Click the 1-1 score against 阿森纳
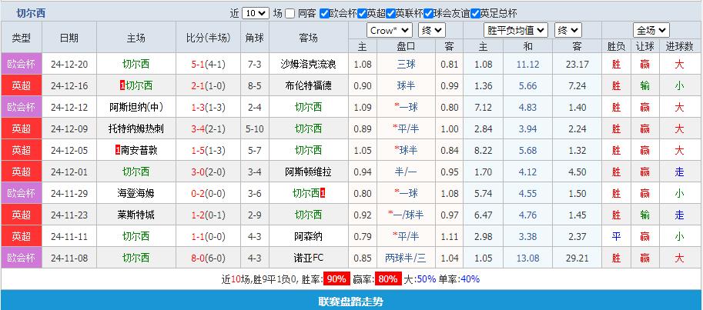 point(198,236)
